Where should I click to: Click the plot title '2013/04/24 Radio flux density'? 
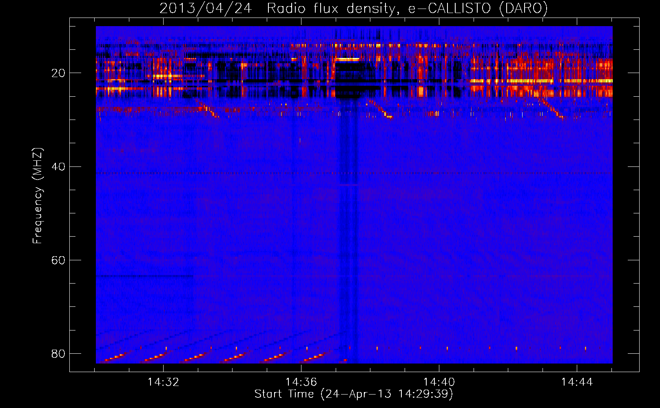354,8
